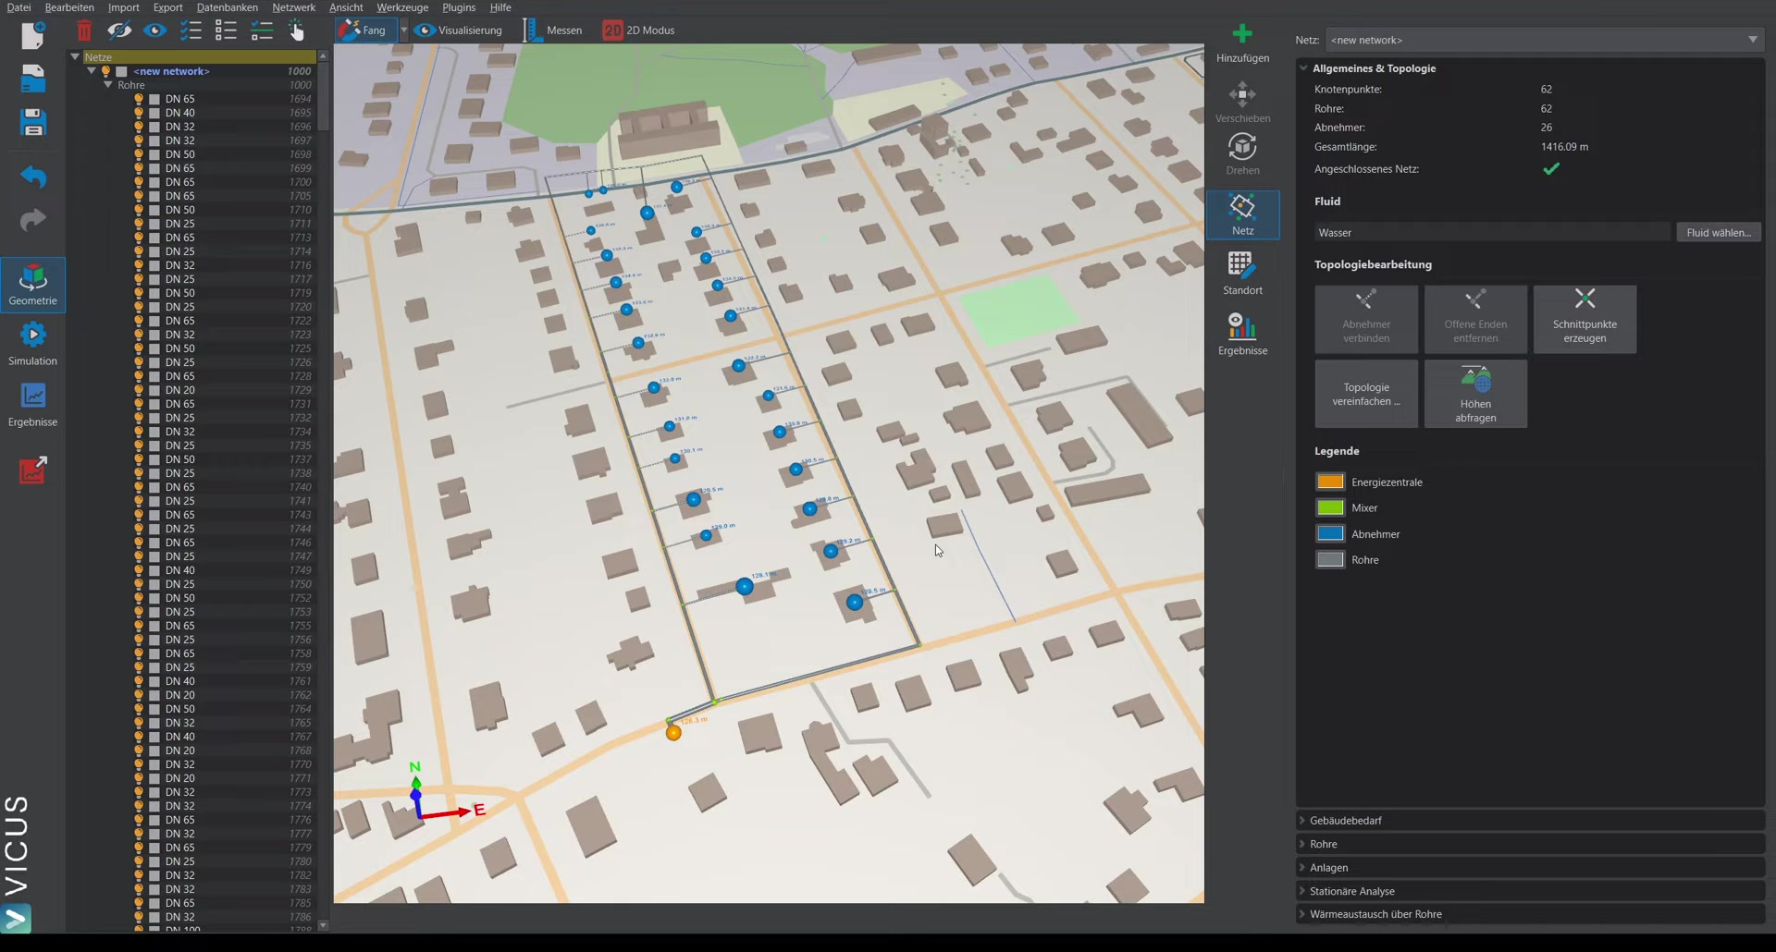Click Energiezentrale orange legend swatch
1776x952 pixels.
(1330, 482)
